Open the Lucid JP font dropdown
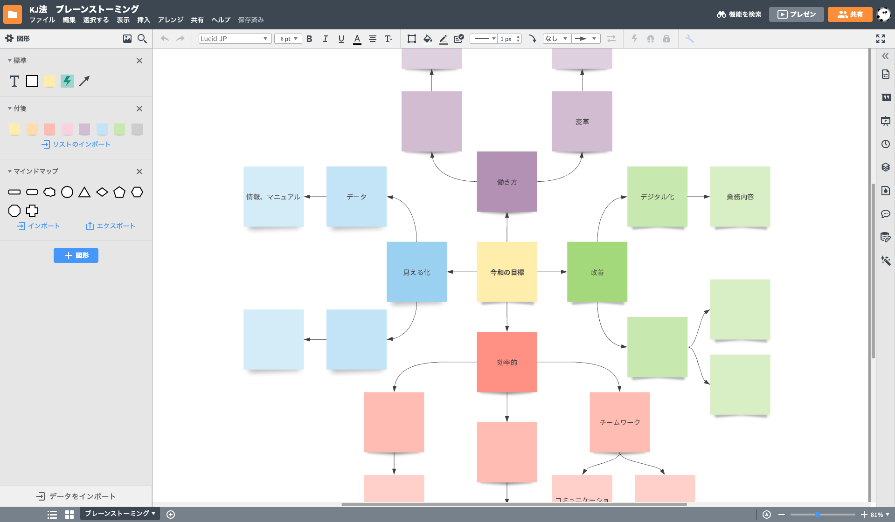 [x=235, y=39]
